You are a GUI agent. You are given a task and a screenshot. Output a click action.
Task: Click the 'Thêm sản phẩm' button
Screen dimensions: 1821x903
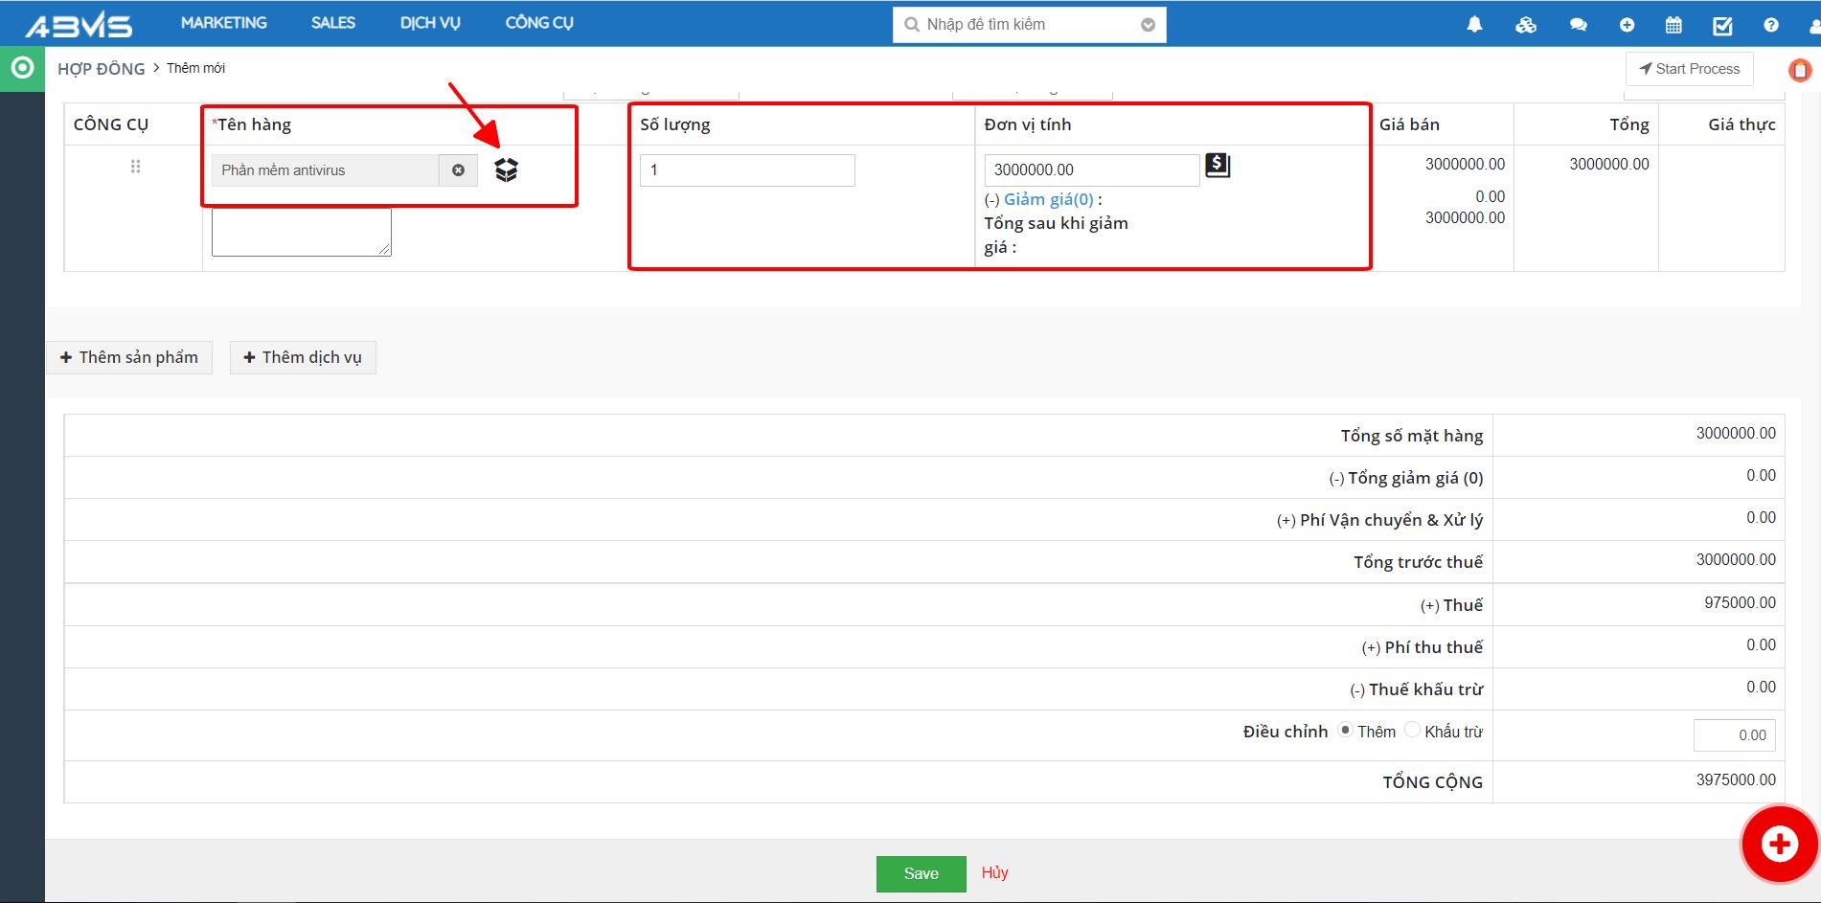point(129,357)
